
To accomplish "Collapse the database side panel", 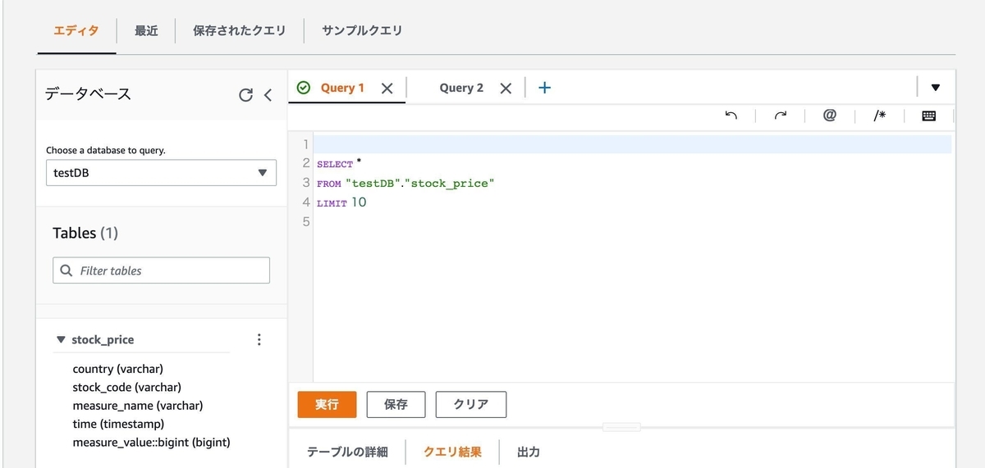I will (x=268, y=95).
